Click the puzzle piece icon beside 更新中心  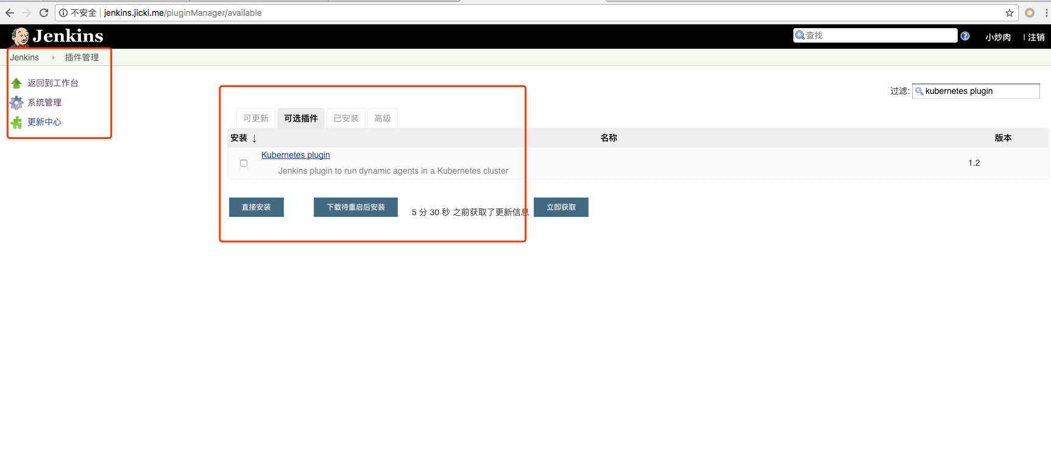click(16, 122)
